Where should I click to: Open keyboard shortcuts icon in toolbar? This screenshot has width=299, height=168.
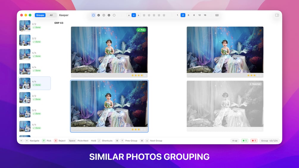tap(217, 15)
